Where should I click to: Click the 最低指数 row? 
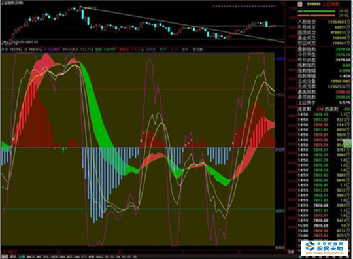coord(324,97)
